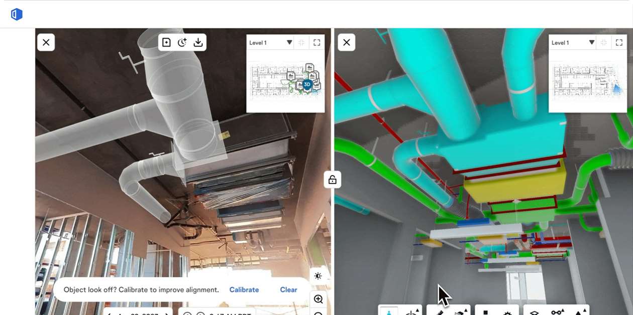Click the 3D marker on the left minimap
The height and width of the screenshot is (315, 633).
coord(307,84)
